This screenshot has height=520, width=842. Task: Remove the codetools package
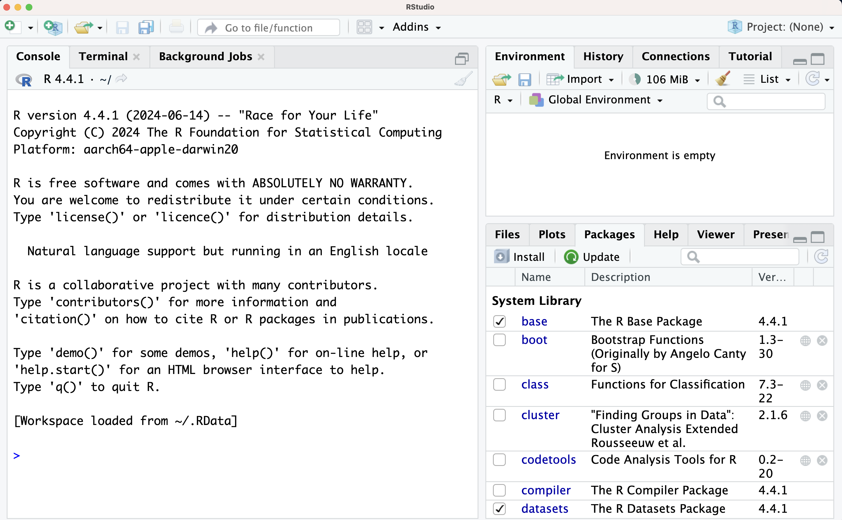(x=822, y=460)
